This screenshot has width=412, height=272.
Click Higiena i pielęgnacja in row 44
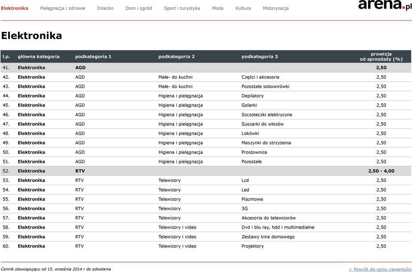click(x=181, y=96)
